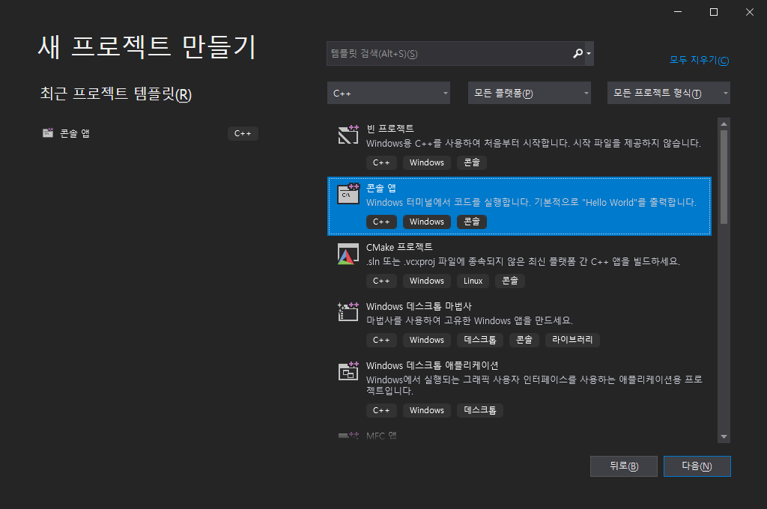767x509 pixels.
Task: Click the 다음 next button
Action: (x=697, y=466)
